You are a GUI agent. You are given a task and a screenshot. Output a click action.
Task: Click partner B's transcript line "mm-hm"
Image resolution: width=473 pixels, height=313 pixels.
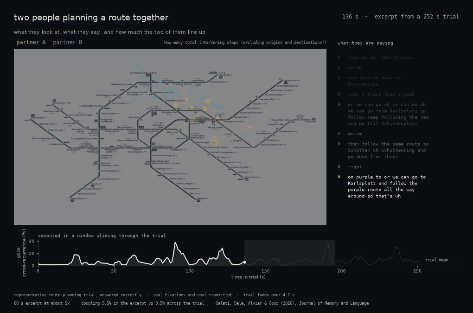[355, 134]
